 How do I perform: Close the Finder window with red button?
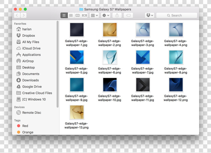click(16, 9)
